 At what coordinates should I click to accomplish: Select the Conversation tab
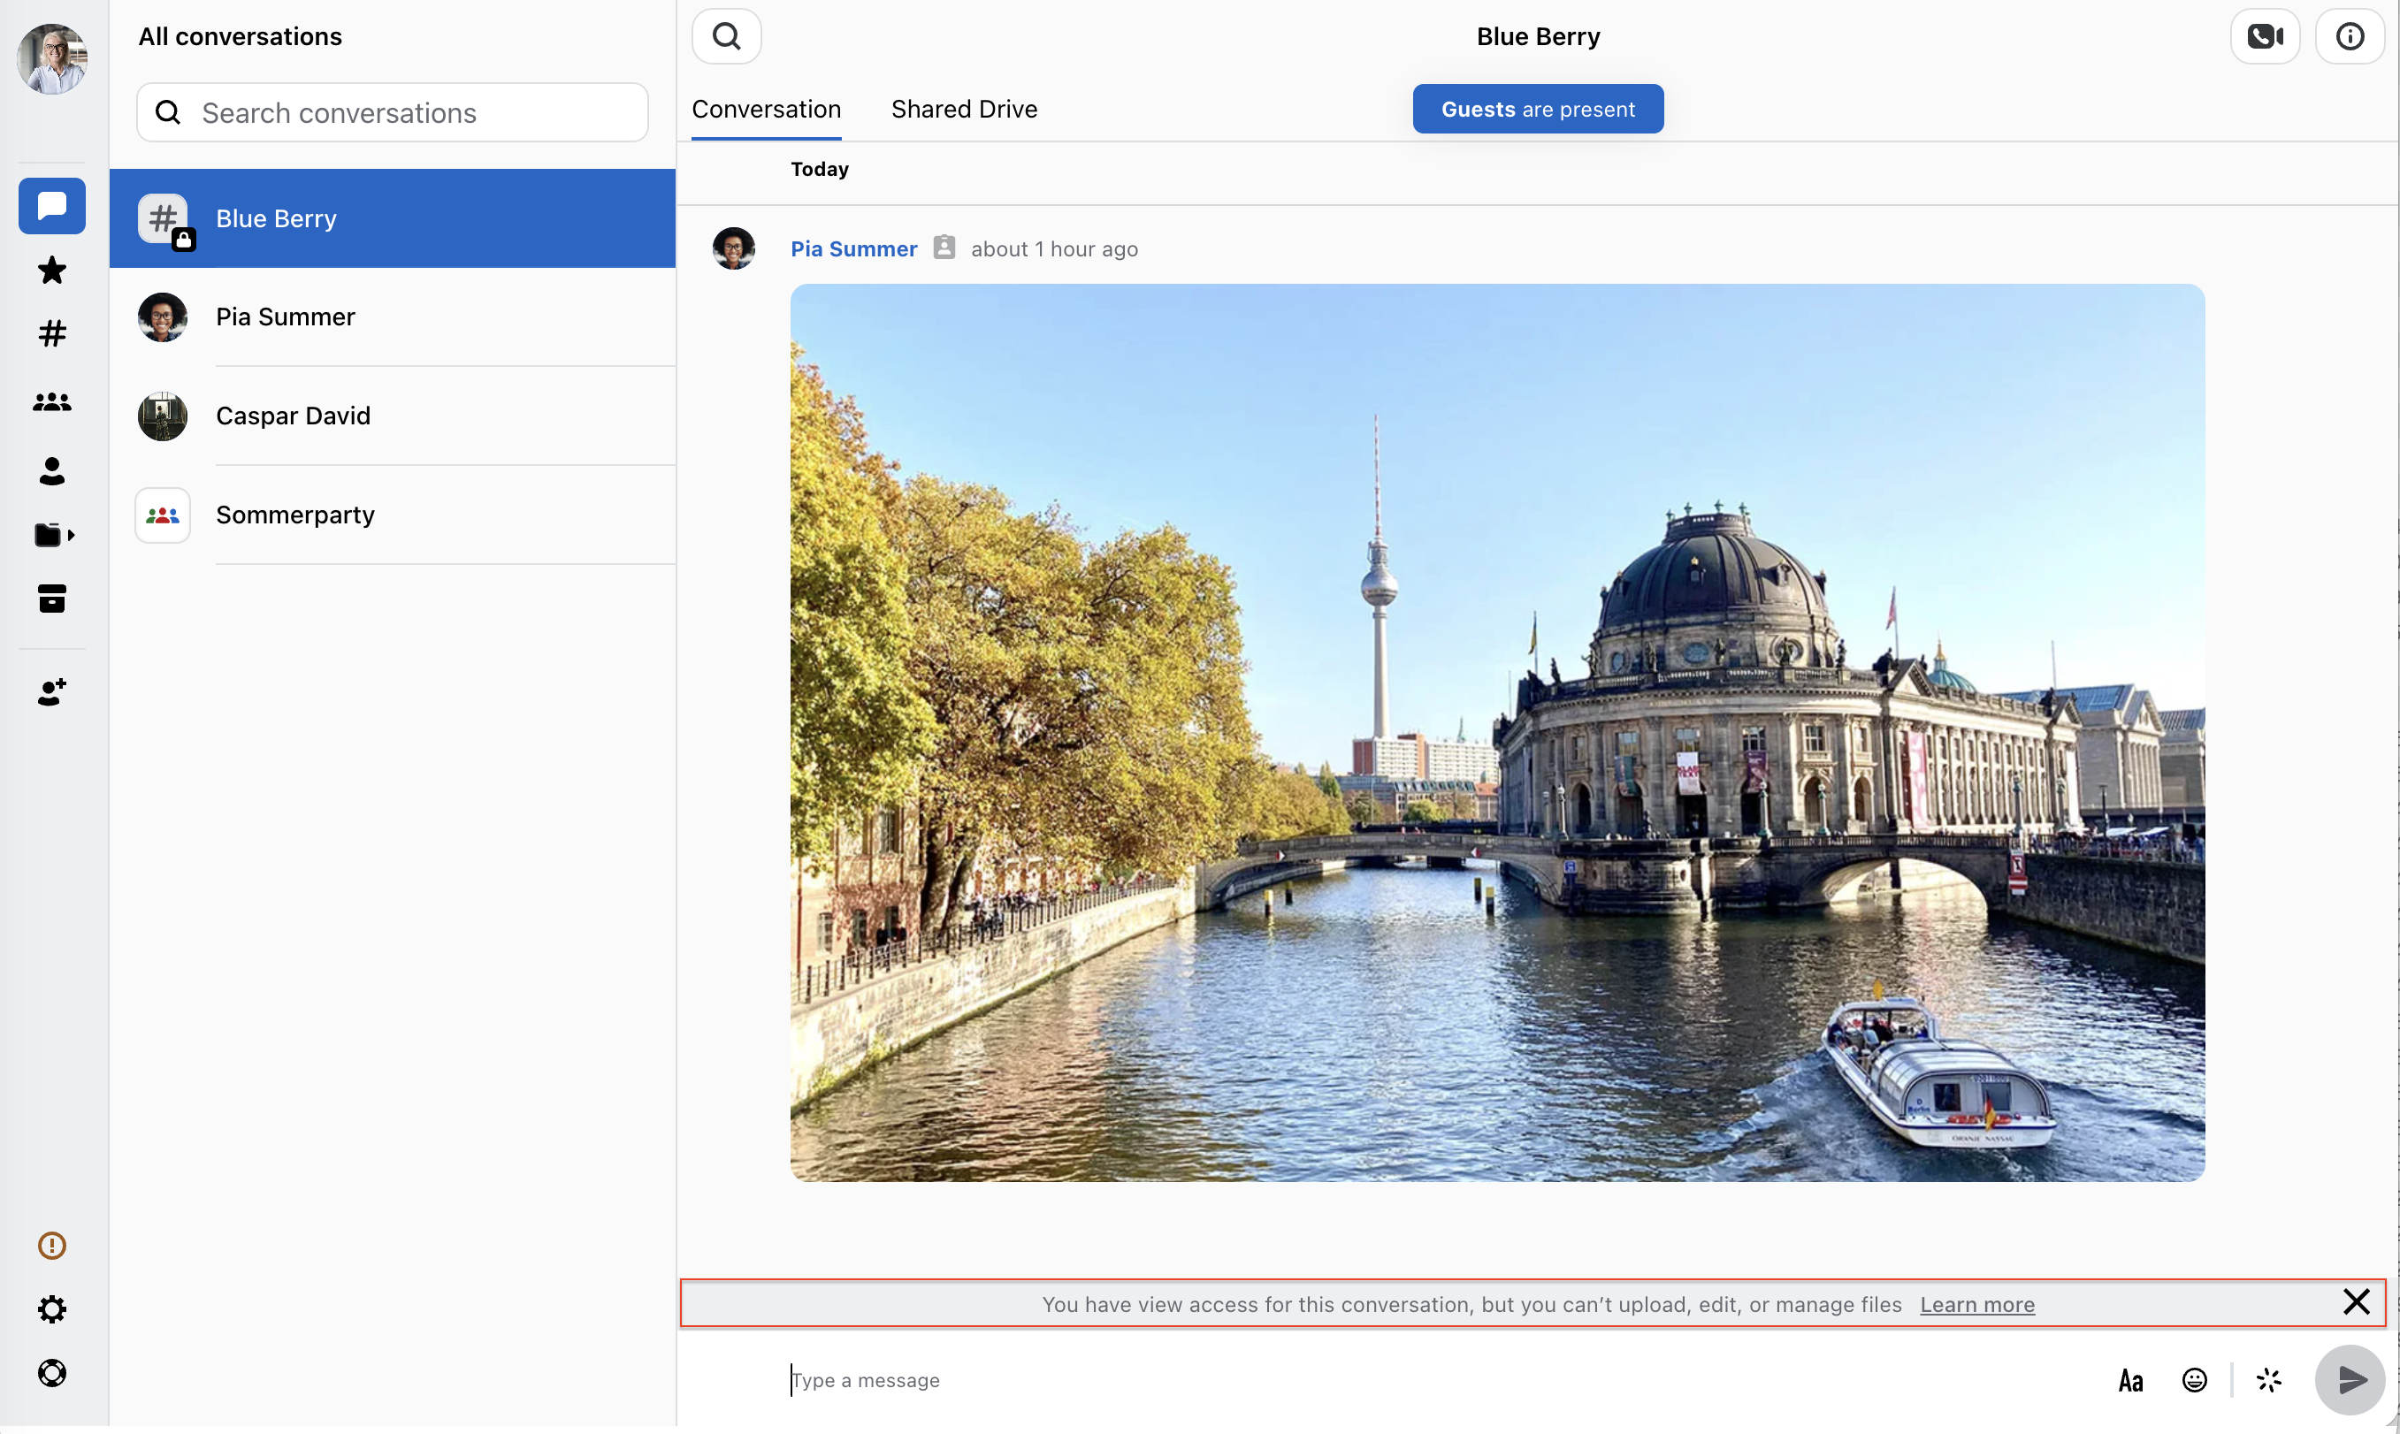coord(767,110)
